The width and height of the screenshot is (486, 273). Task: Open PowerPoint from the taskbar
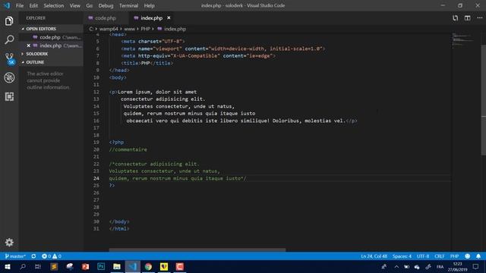click(x=85, y=267)
